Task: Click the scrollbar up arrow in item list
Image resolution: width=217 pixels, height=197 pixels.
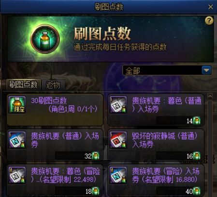Action: point(210,97)
